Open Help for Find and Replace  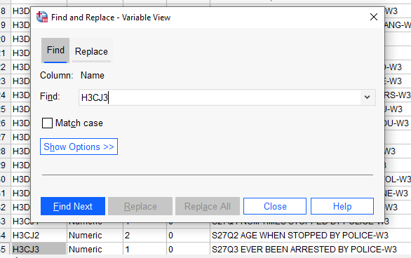342,206
